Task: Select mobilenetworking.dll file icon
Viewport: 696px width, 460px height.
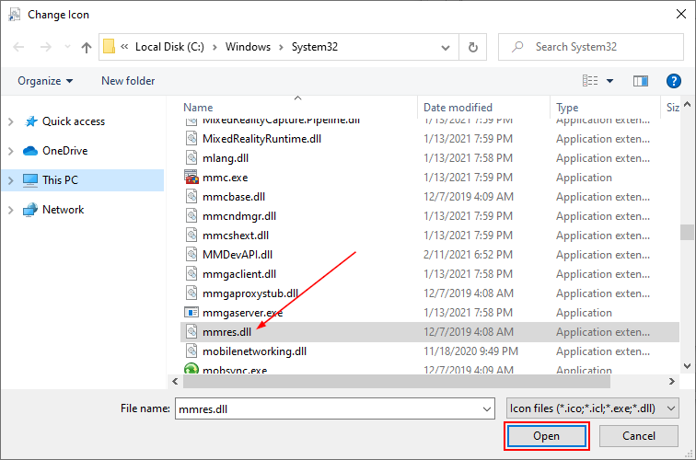Action: click(x=191, y=351)
